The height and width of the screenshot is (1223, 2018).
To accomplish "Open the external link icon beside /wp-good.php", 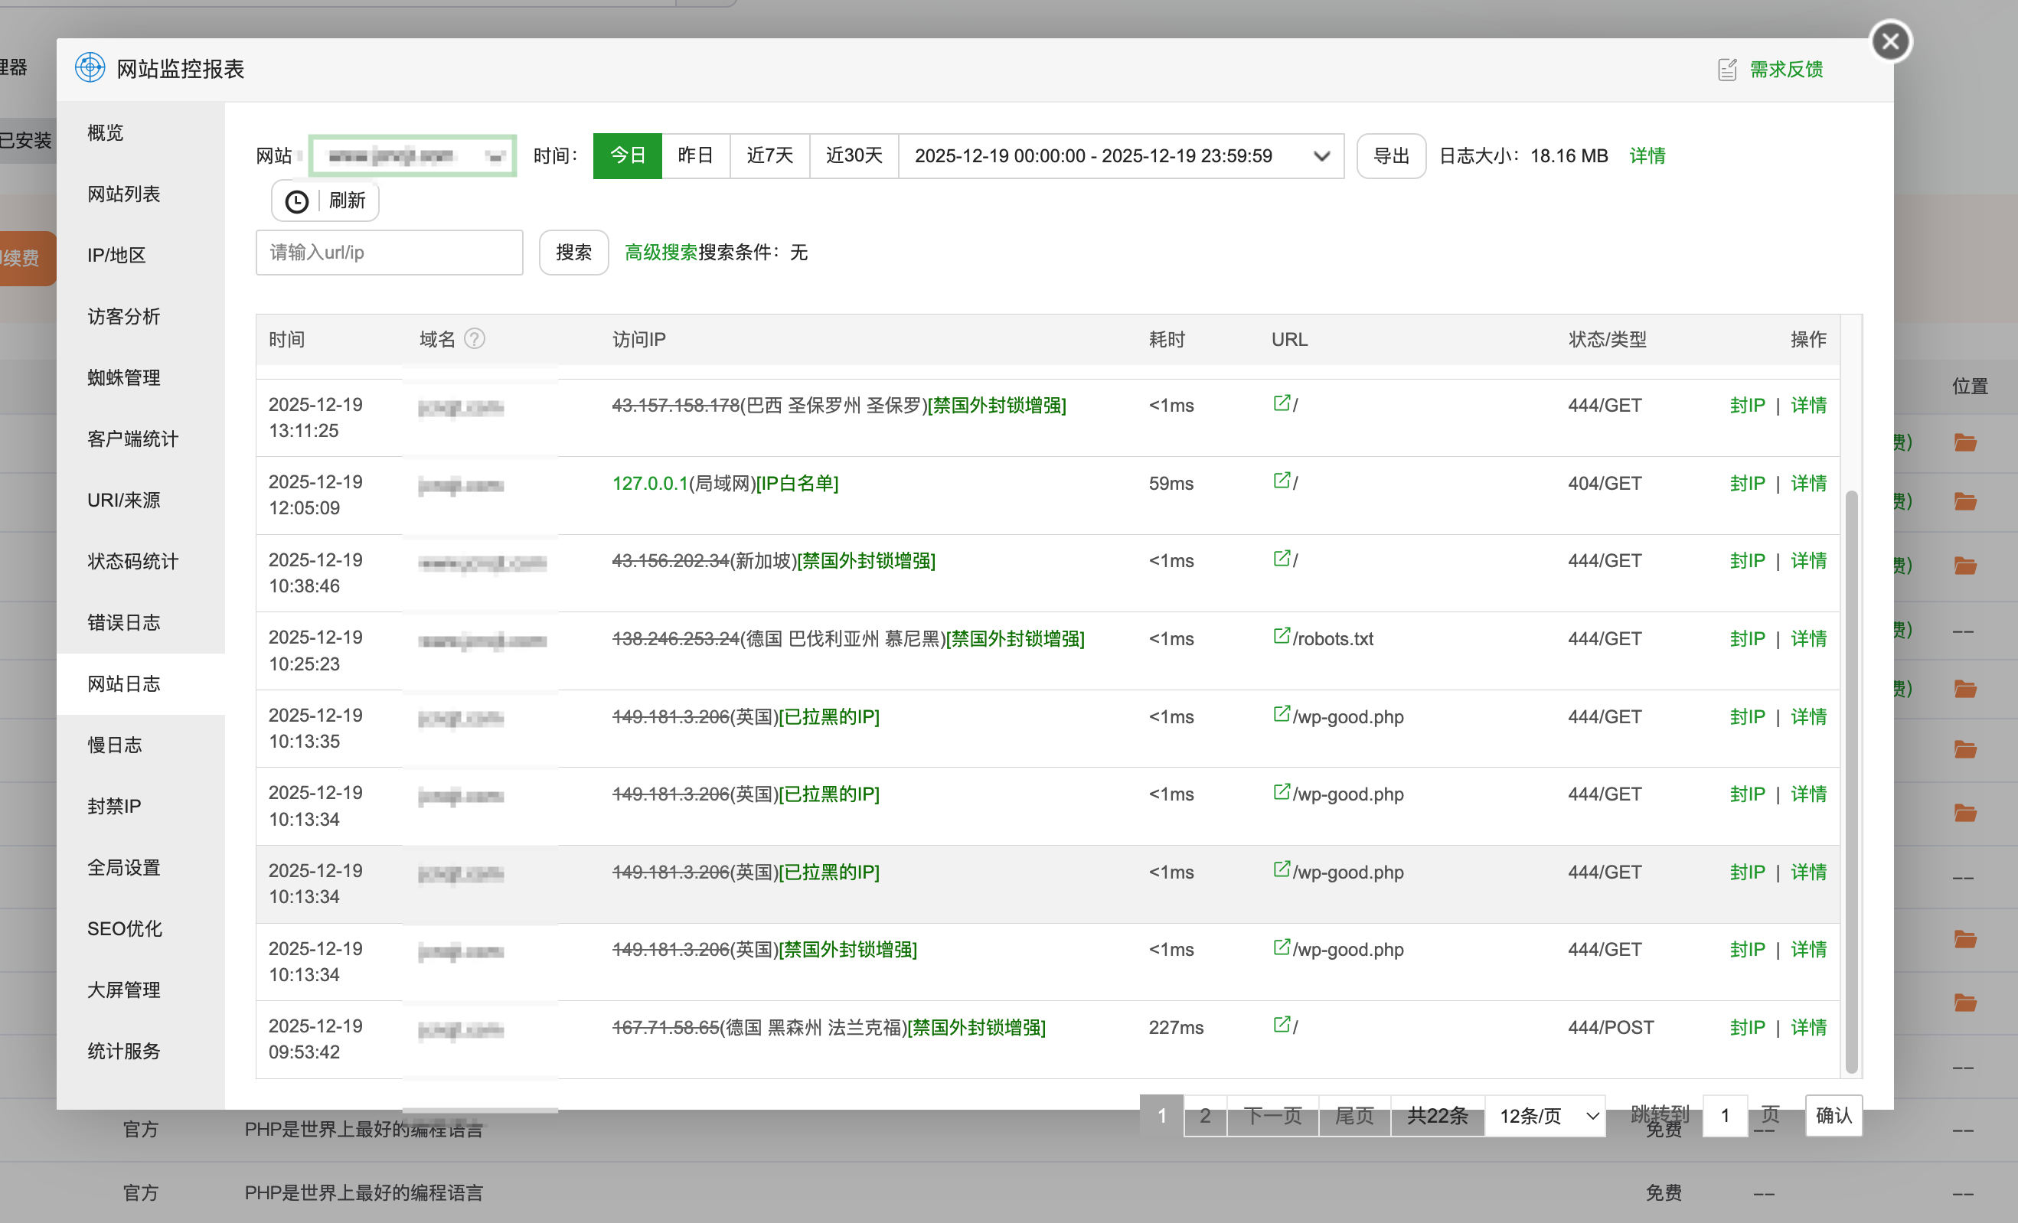I will coord(1281,714).
